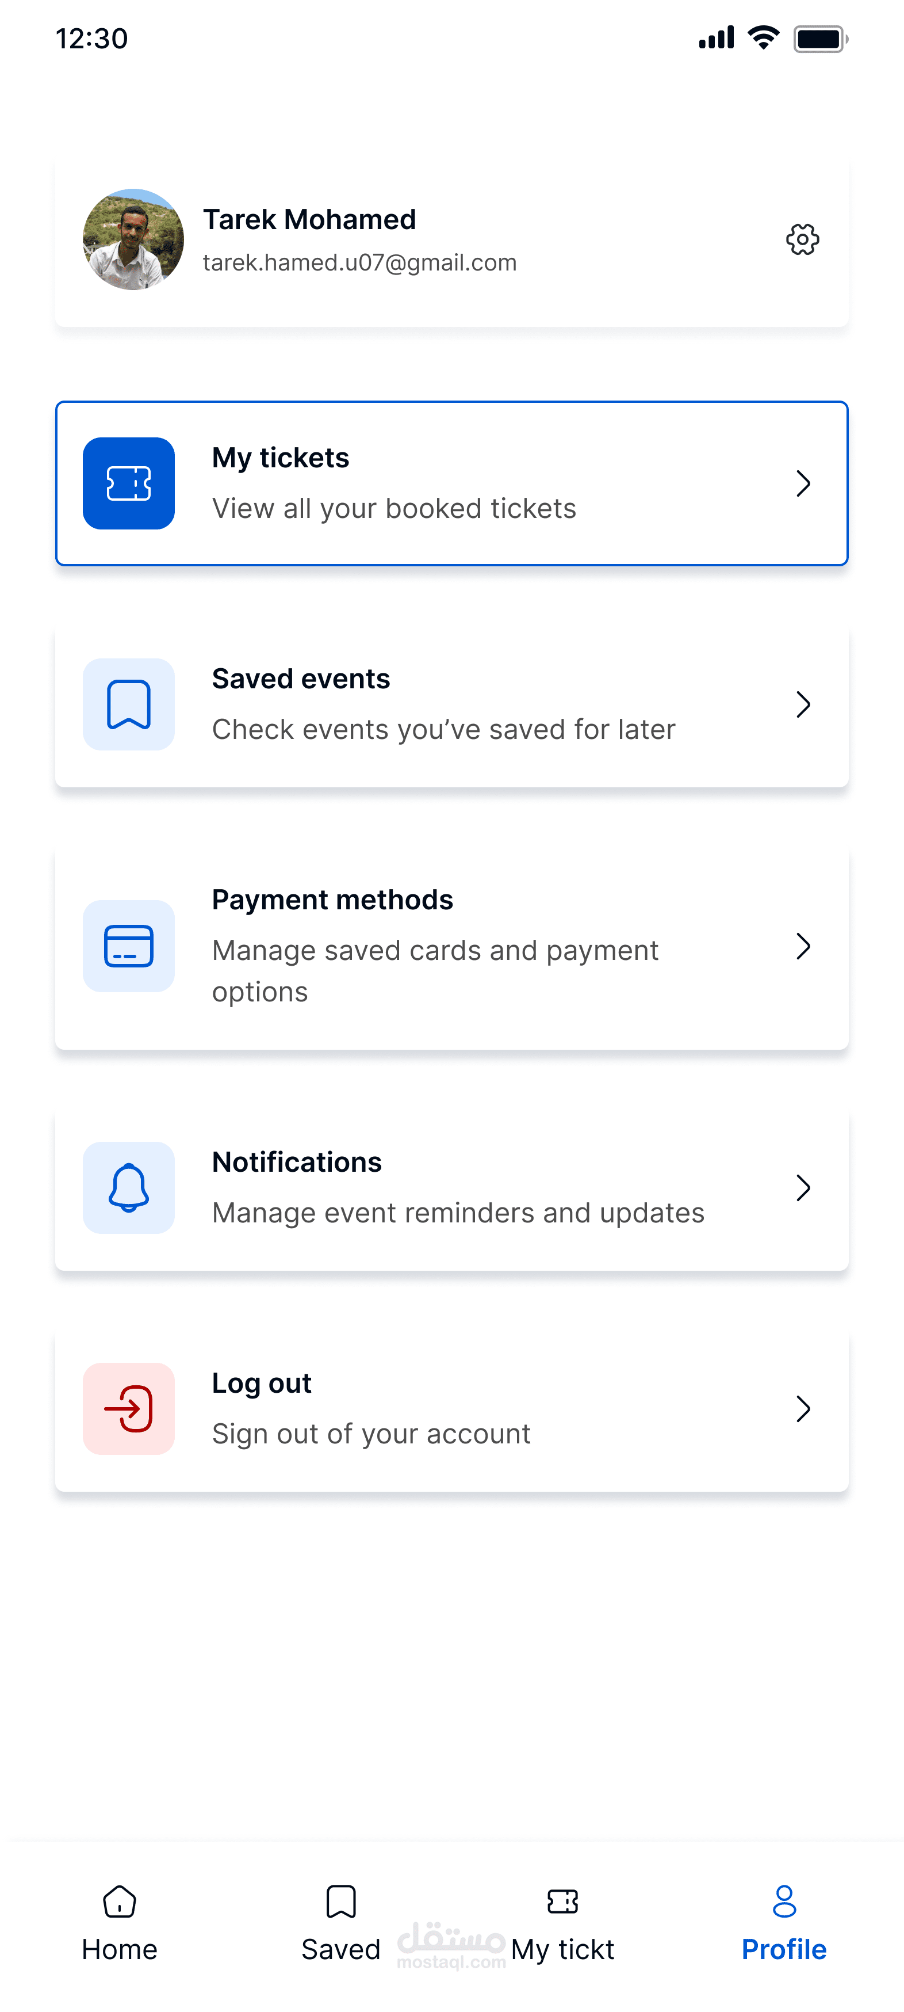The height and width of the screenshot is (2012, 904).
Task: Tap the person icon in the bottom bar
Action: click(x=784, y=1901)
